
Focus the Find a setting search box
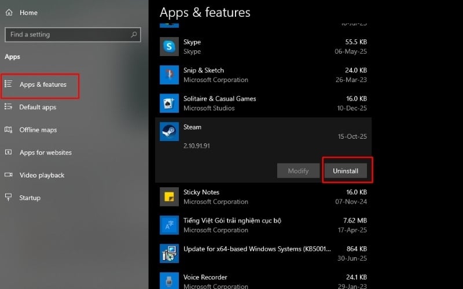click(x=73, y=35)
